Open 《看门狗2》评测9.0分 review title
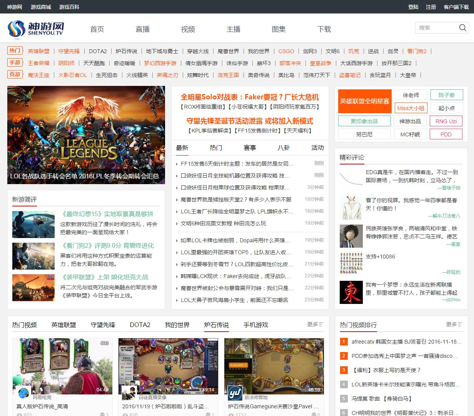The height and width of the screenshot is (416, 474). tap(107, 246)
